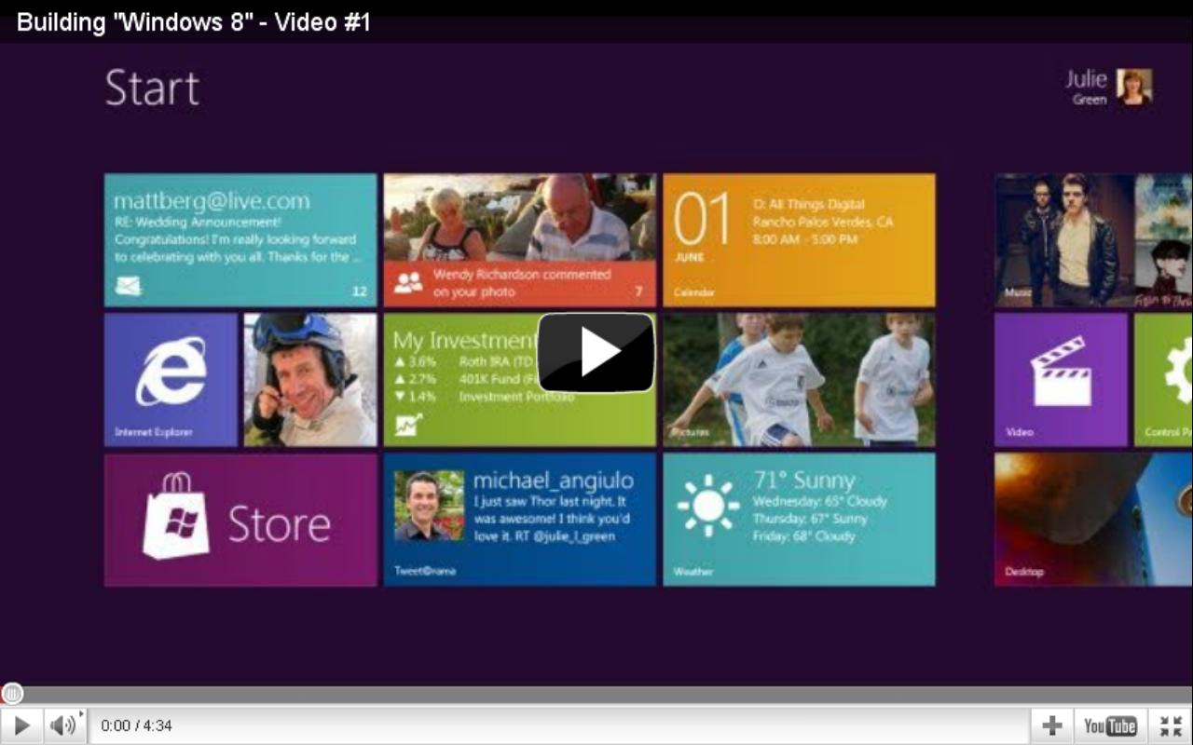Image resolution: width=1193 pixels, height=745 pixels.
Task: Click the Control Panel gear icon
Action: (1178, 371)
